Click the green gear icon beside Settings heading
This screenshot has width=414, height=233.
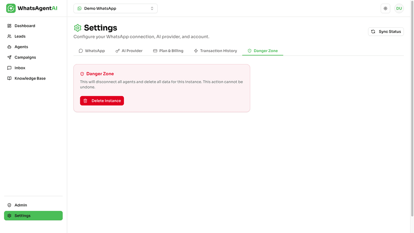coord(78,28)
